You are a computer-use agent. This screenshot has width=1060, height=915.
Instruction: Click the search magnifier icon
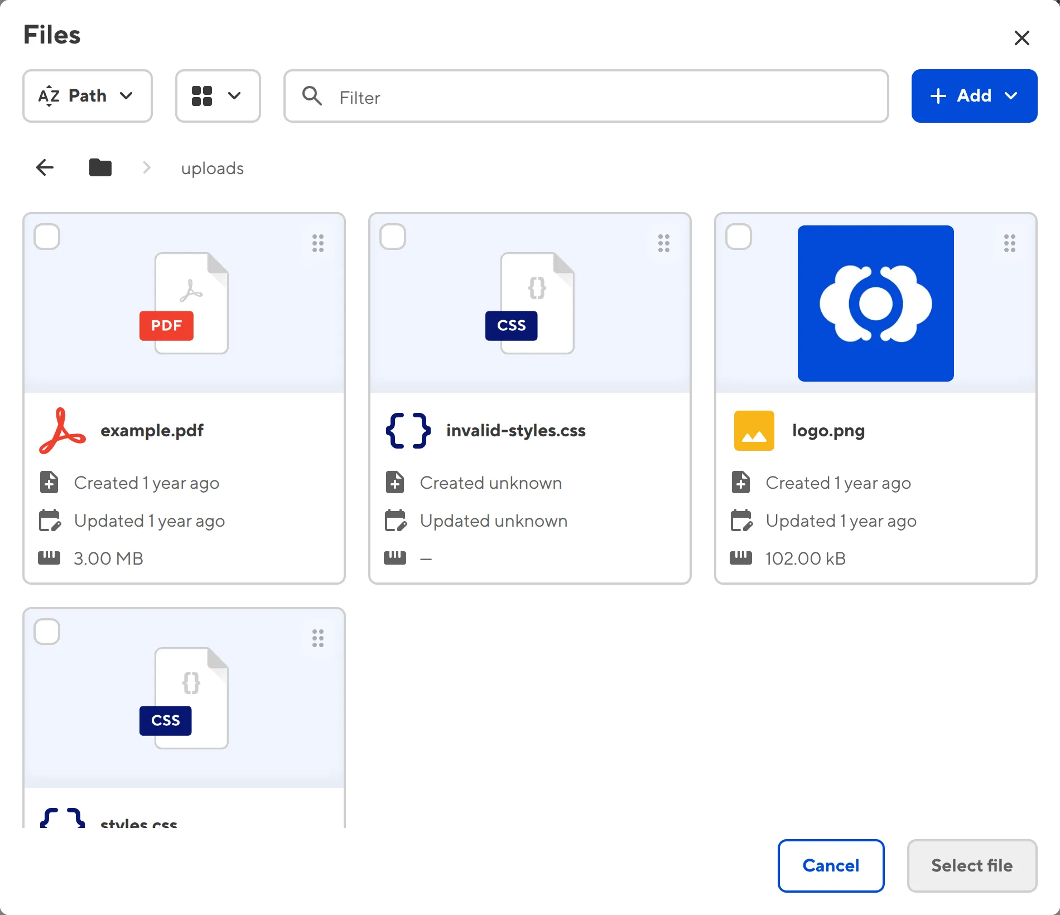tap(312, 96)
